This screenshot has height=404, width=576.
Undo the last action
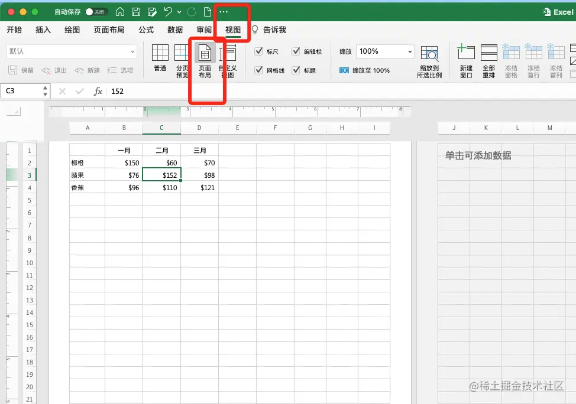click(x=168, y=12)
